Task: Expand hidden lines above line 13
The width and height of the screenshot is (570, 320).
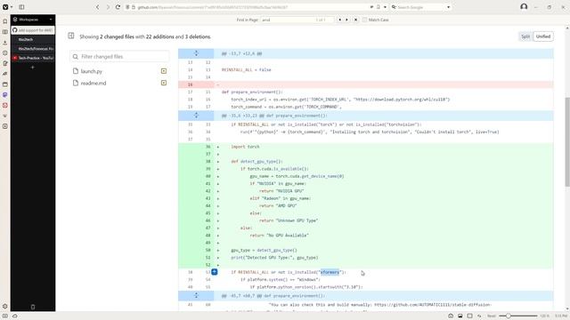Action: tap(196, 53)
